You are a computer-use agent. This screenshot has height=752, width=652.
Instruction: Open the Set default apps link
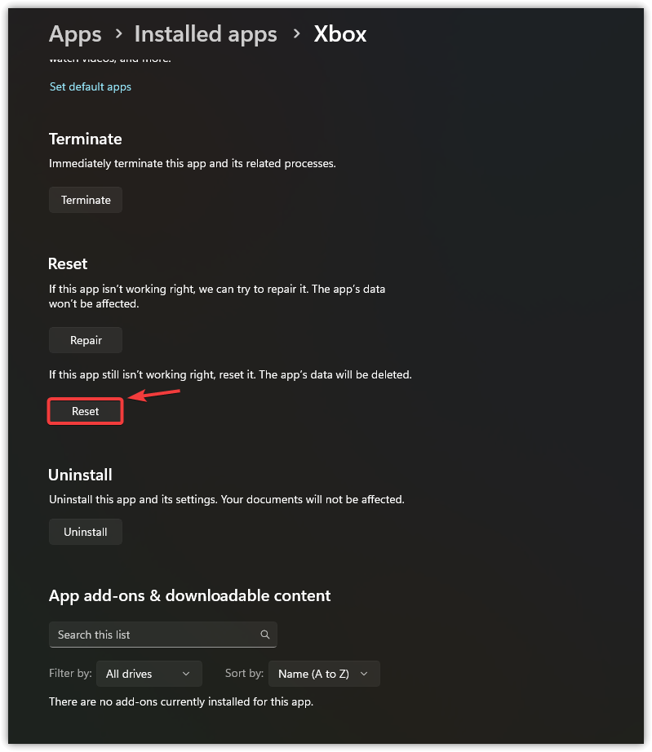(x=91, y=86)
